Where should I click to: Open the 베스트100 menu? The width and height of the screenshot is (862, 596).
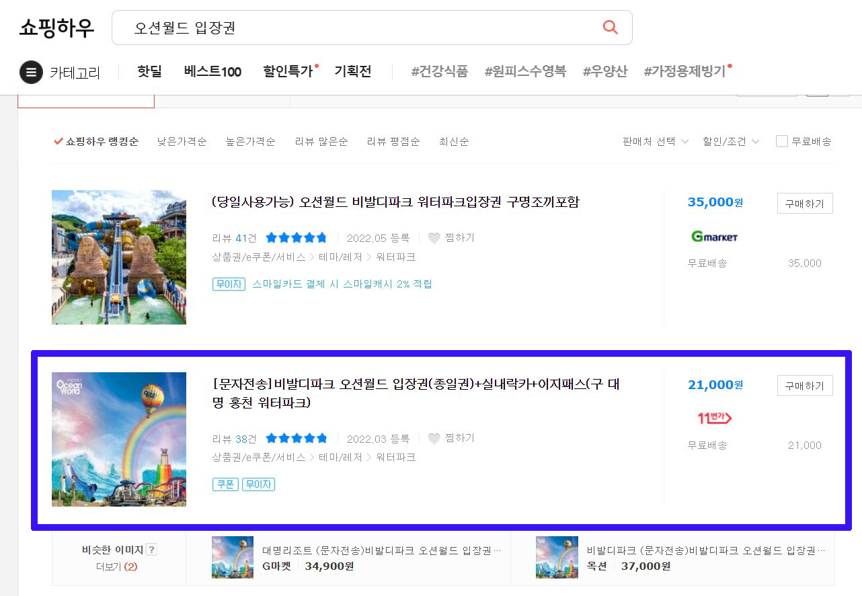[212, 71]
